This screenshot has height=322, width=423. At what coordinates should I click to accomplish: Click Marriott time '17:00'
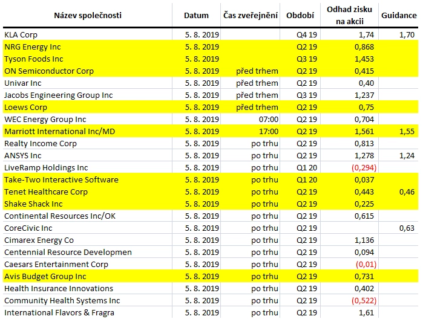click(269, 131)
